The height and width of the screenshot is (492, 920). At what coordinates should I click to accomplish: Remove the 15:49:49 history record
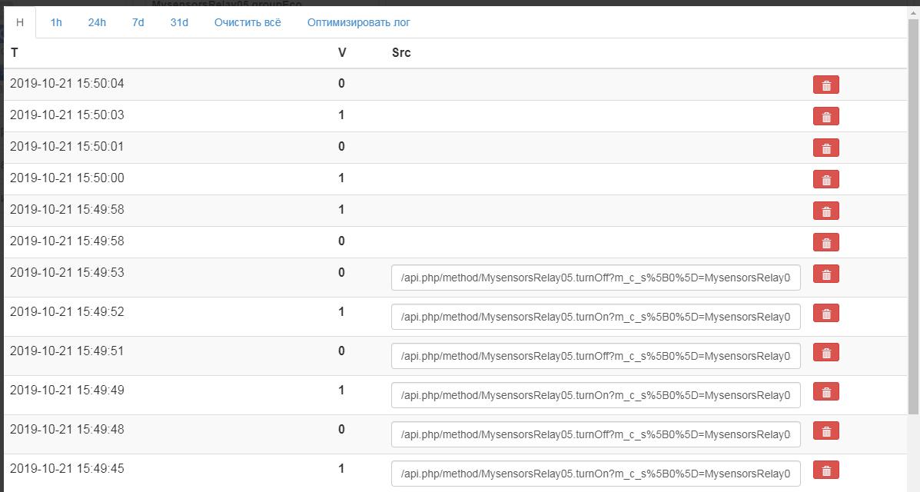(825, 392)
